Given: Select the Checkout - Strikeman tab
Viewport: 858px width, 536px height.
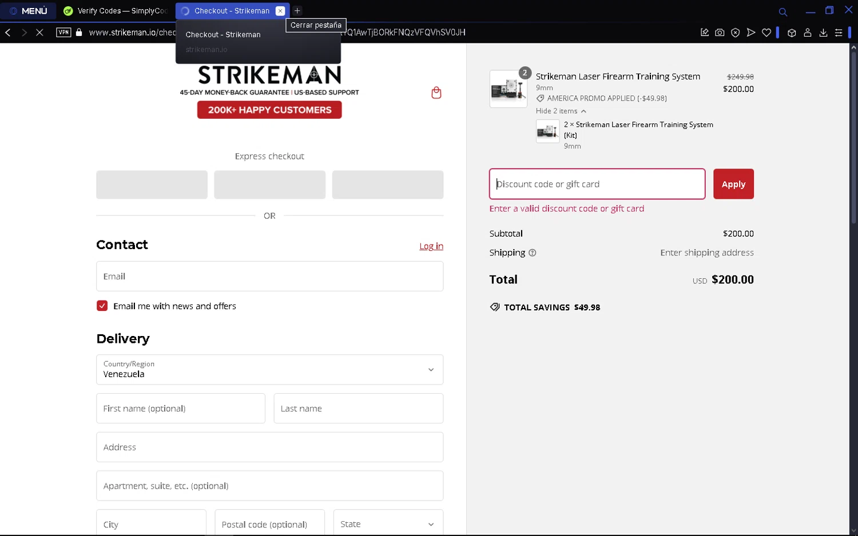Looking at the screenshot, I should (232, 11).
